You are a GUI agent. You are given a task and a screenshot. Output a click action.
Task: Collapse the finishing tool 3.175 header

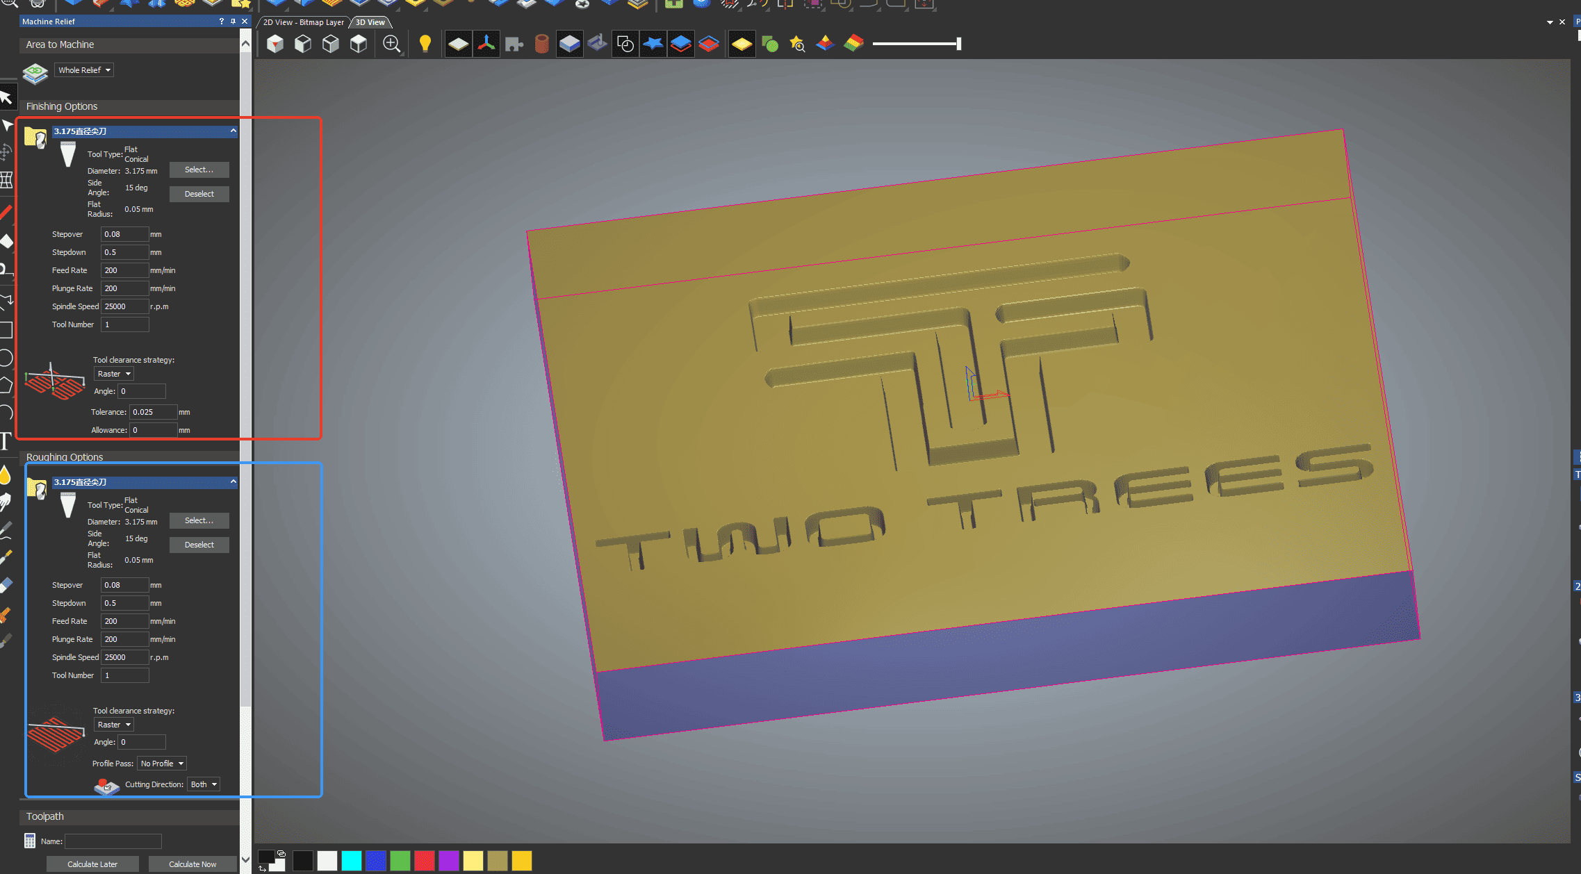234,131
